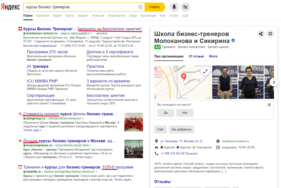This screenshot has height=188, width=281.
Task: Open dropdown arrow next to dlya-biznes-trenerov/
Action: pos(96,172)
